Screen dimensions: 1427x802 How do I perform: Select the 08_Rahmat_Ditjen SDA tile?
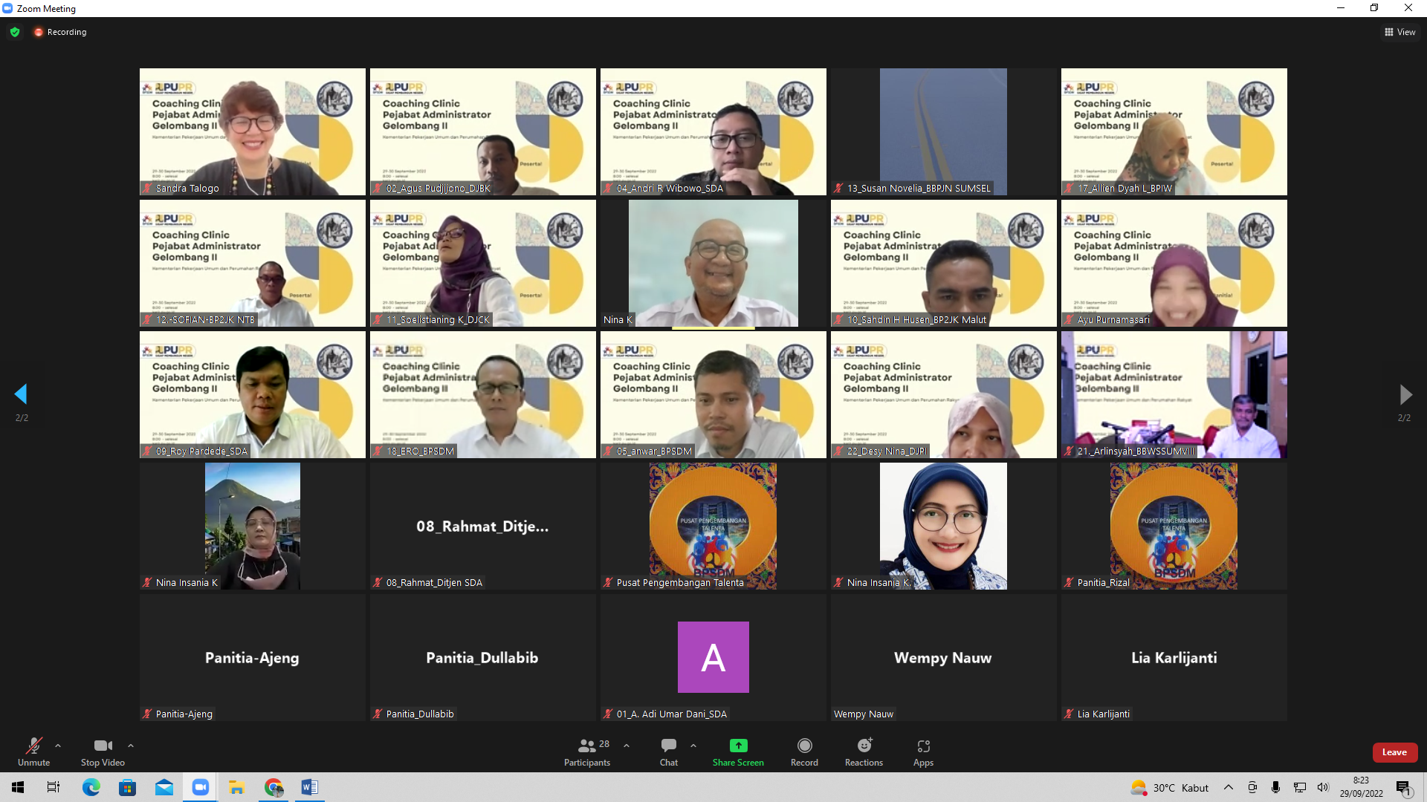click(483, 526)
